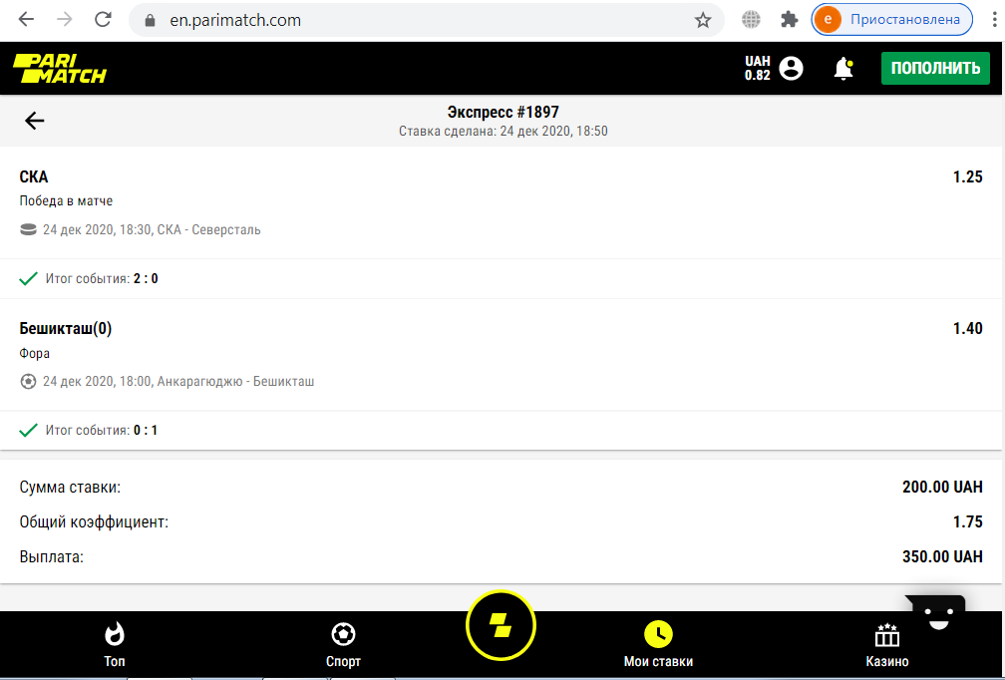
Task: Open the Топ tab
Action: (115, 645)
